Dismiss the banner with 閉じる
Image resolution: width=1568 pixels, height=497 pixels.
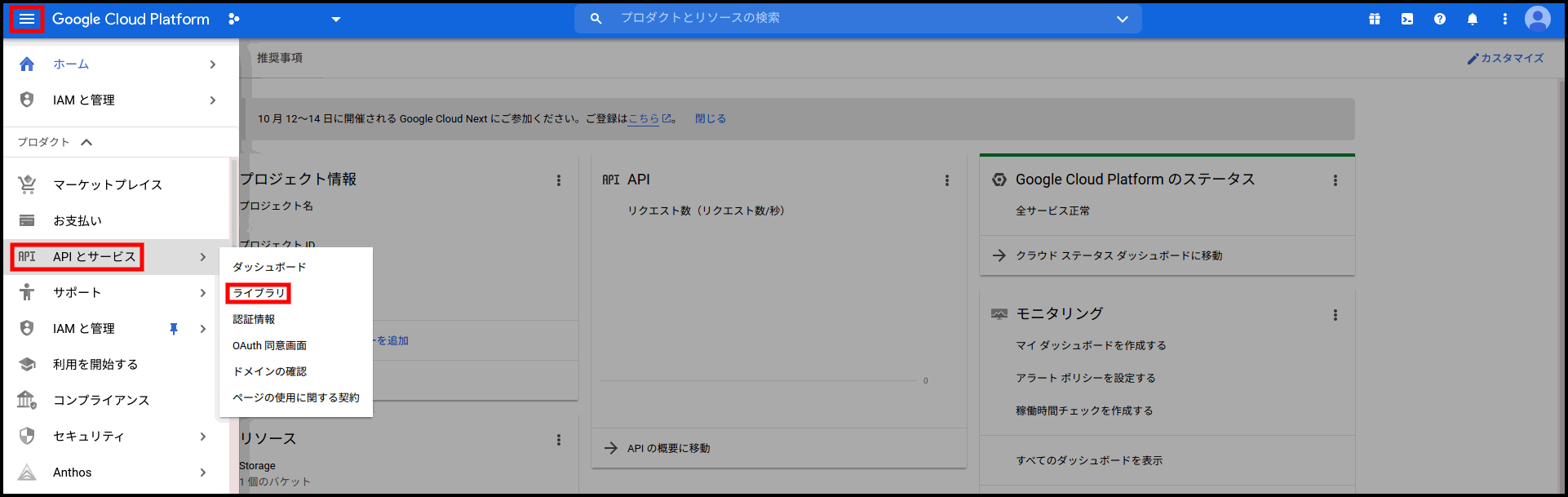[x=711, y=118]
